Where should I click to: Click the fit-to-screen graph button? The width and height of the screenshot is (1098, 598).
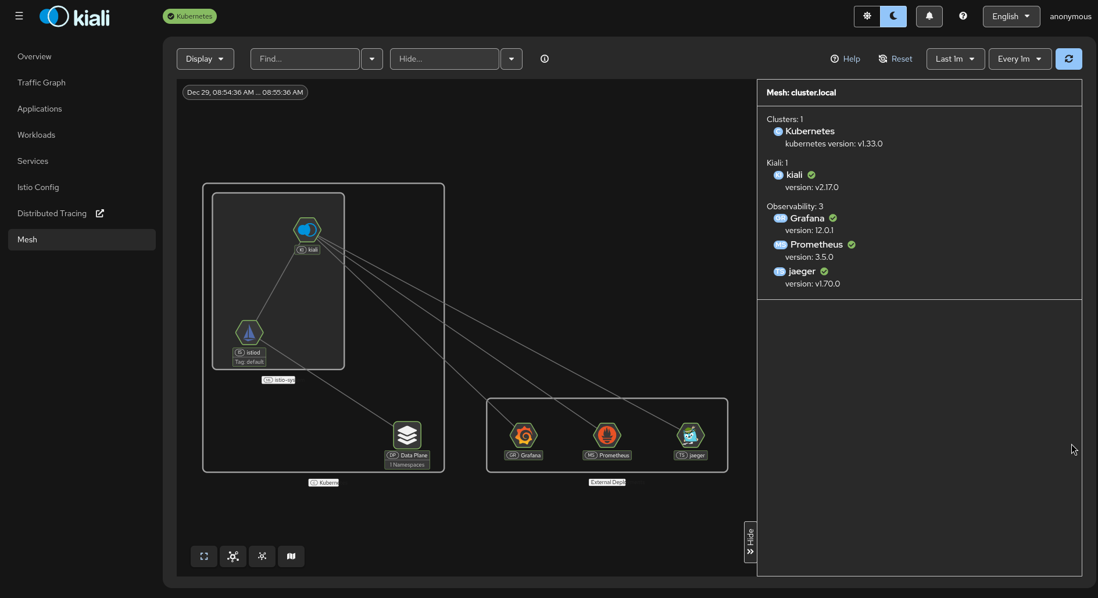pyautogui.click(x=204, y=556)
